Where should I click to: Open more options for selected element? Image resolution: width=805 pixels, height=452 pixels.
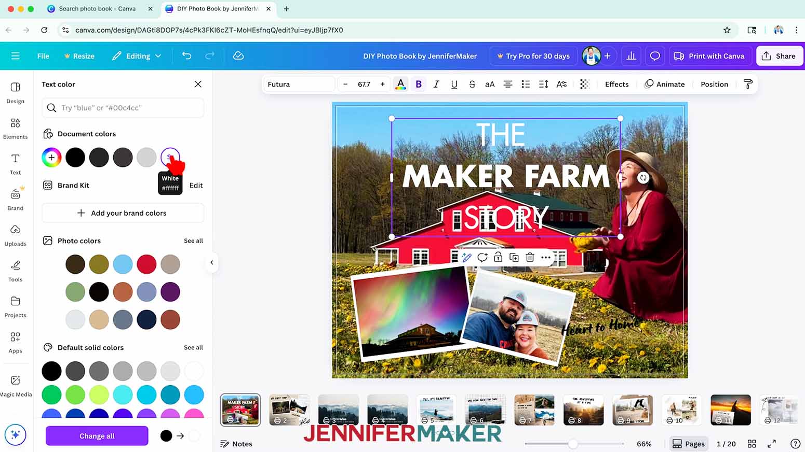(546, 257)
